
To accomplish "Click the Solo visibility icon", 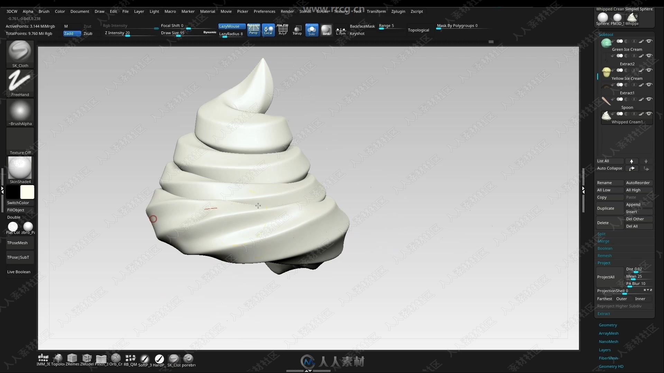I will 312,30.
